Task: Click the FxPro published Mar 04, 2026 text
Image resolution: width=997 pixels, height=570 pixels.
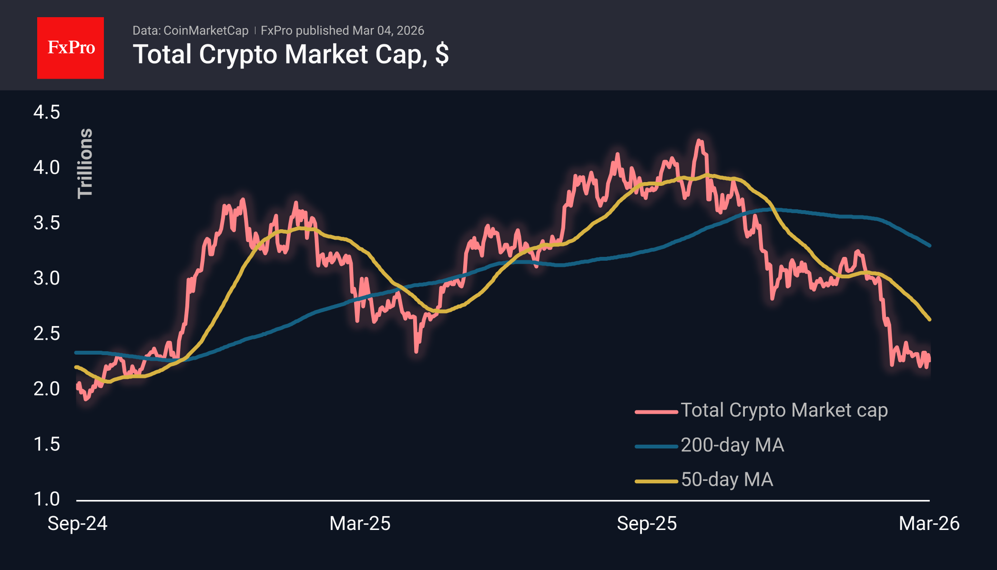Action: click(x=342, y=31)
